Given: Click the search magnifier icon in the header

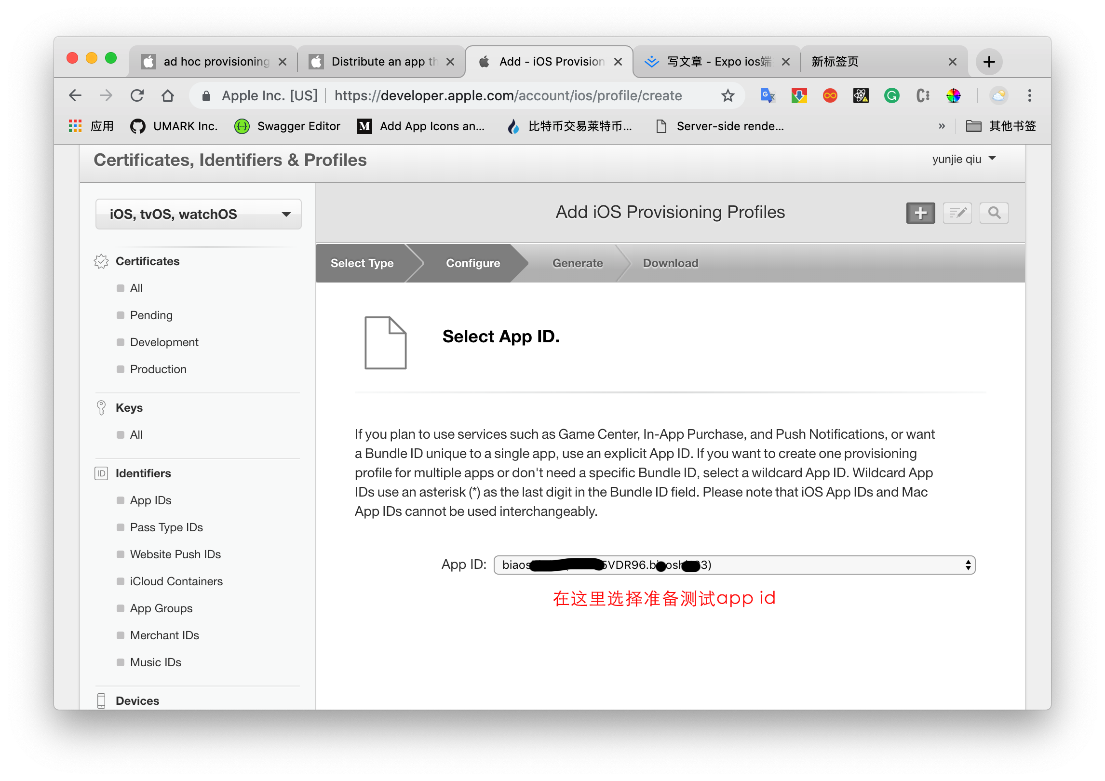Looking at the screenshot, I should (x=994, y=213).
